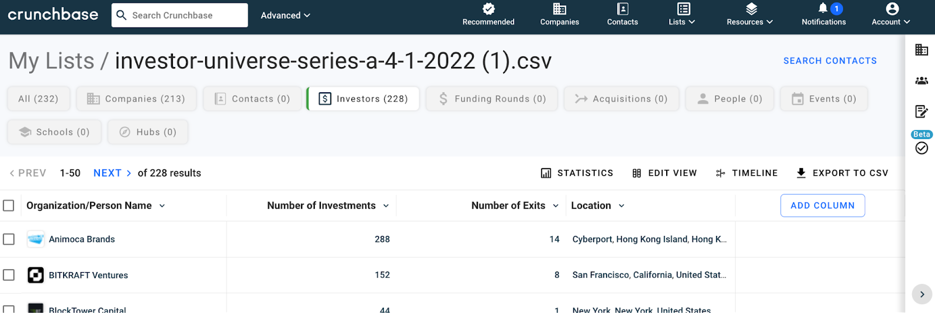Viewport: 935px width, 313px height.
Task: Open Acquisitions (0) tab
Action: [x=621, y=99]
